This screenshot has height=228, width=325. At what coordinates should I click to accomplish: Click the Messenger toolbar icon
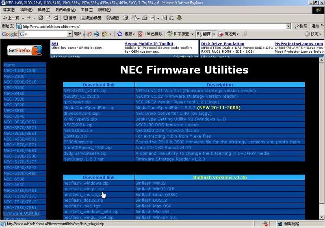(x=180, y=18)
